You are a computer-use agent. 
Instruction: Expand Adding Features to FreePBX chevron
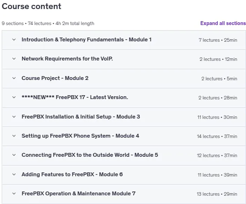pos(14,174)
